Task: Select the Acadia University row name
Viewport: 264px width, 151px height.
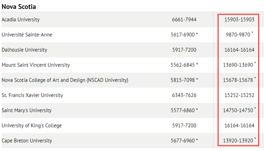Action: pyautogui.click(x=21, y=19)
